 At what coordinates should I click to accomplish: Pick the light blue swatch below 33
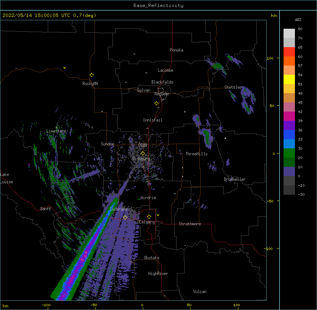(x=289, y=144)
